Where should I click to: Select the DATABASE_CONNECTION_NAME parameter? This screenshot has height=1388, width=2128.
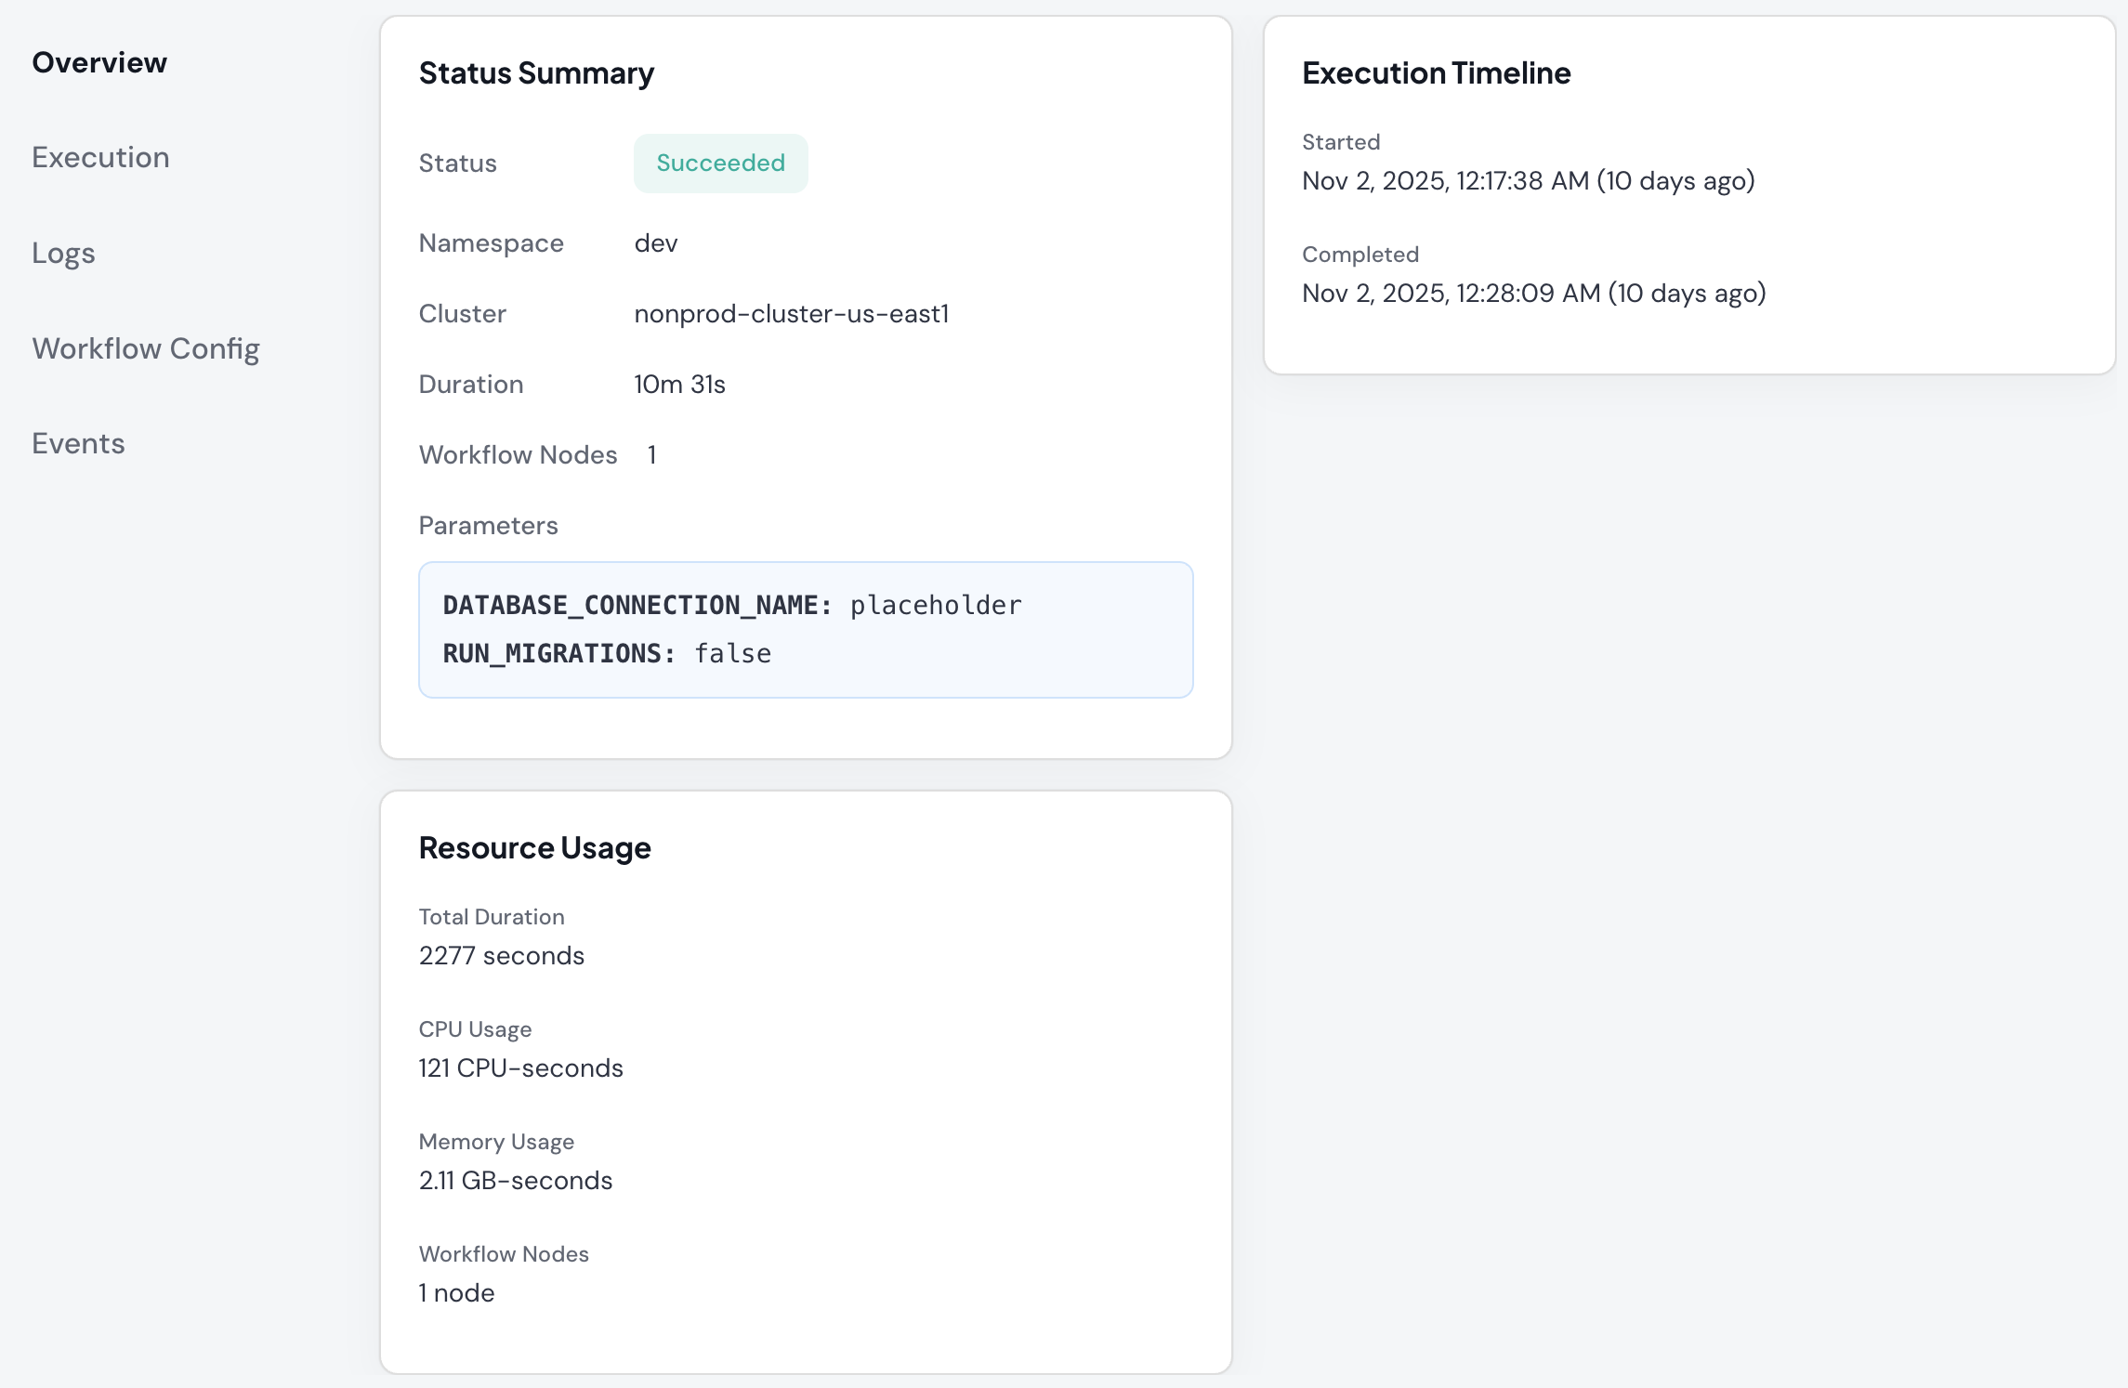pyautogui.click(x=636, y=604)
